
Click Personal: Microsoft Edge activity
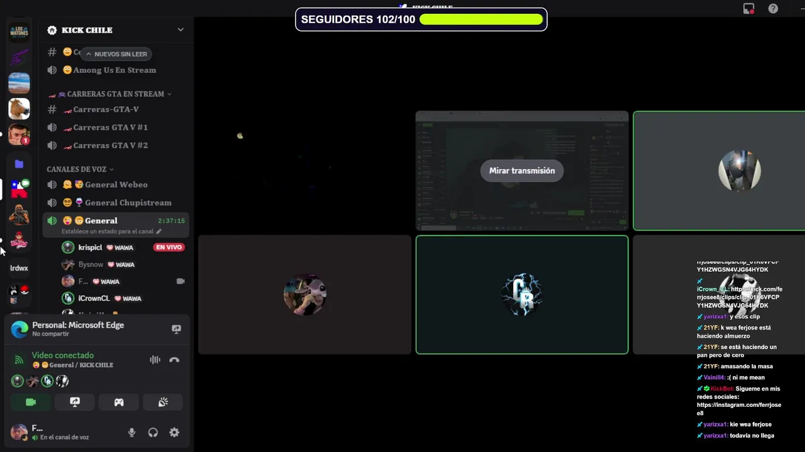(x=78, y=325)
